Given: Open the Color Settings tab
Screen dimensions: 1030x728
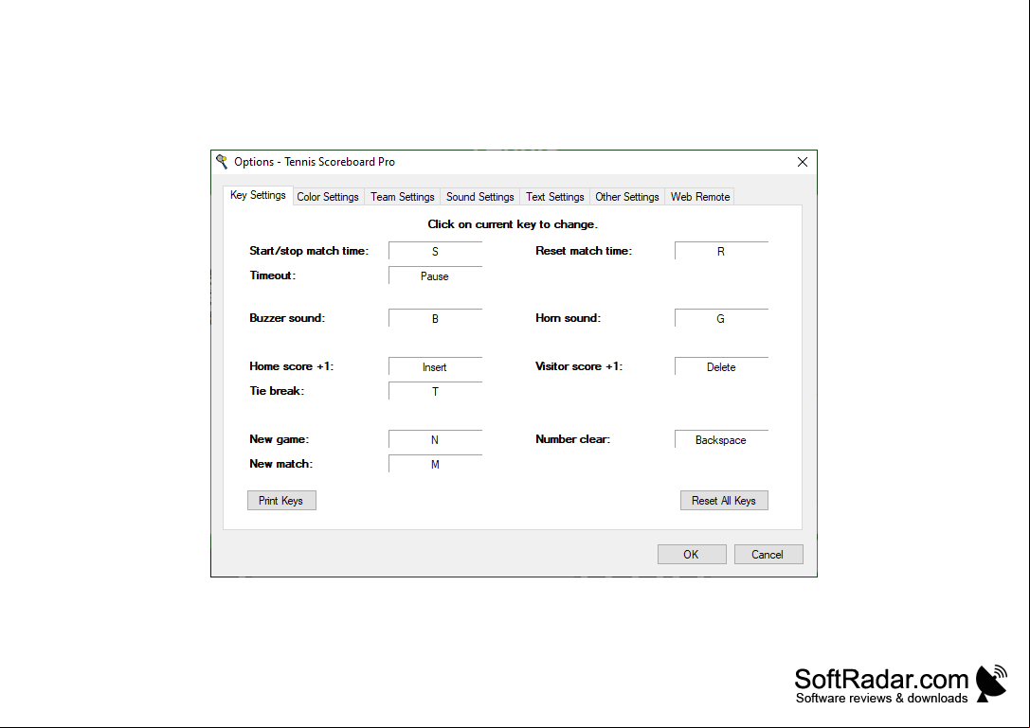Looking at the screenshot, I should [328, 197].
